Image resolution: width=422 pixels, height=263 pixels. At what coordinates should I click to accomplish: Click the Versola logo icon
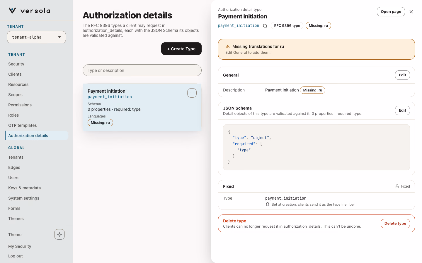coord(12,11)
